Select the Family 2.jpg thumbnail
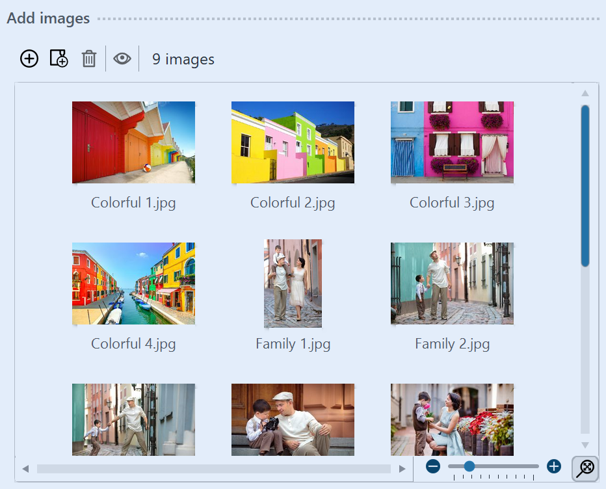 click(452, 284)
